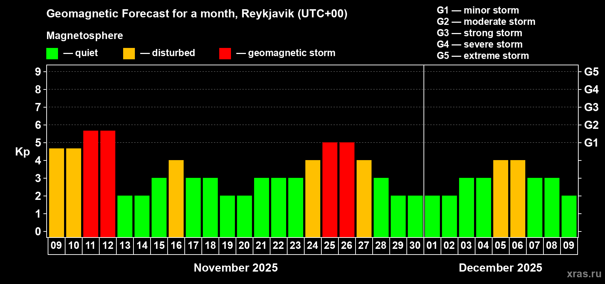Click the G1 label on right axis
Viewport: 605px width, 284px height.
point(591,143)
